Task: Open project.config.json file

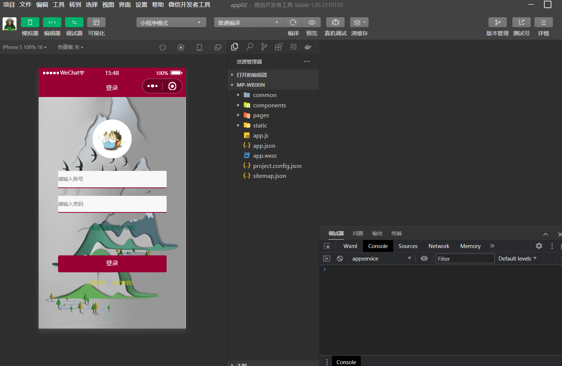Action: click(x=273, y=166)
